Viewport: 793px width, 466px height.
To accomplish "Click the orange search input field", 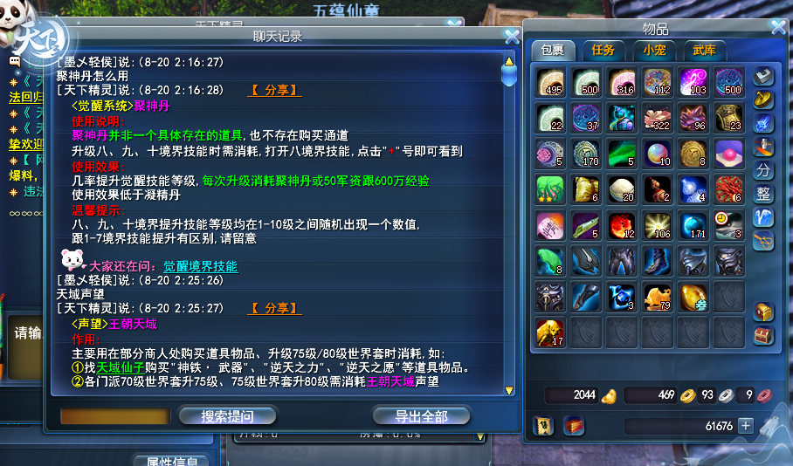I will [114, 416].
